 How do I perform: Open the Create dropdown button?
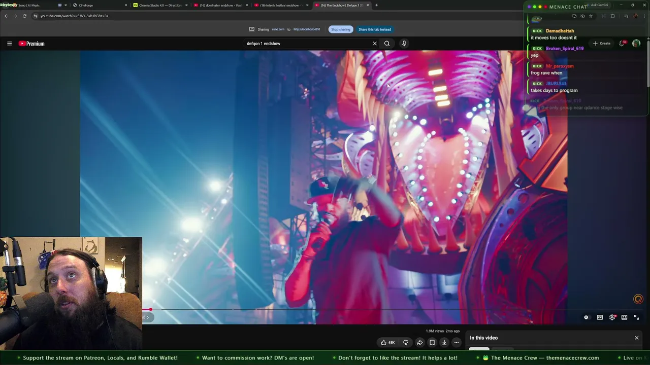(602, 44)
